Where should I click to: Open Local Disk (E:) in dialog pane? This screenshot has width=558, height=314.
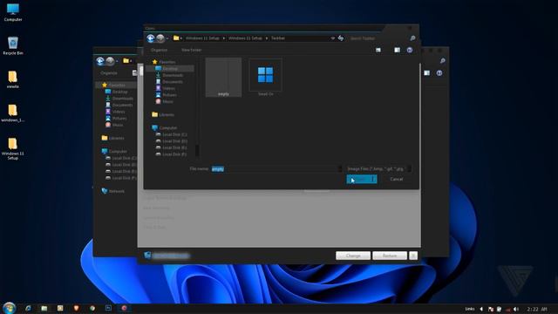pos(172,147)
